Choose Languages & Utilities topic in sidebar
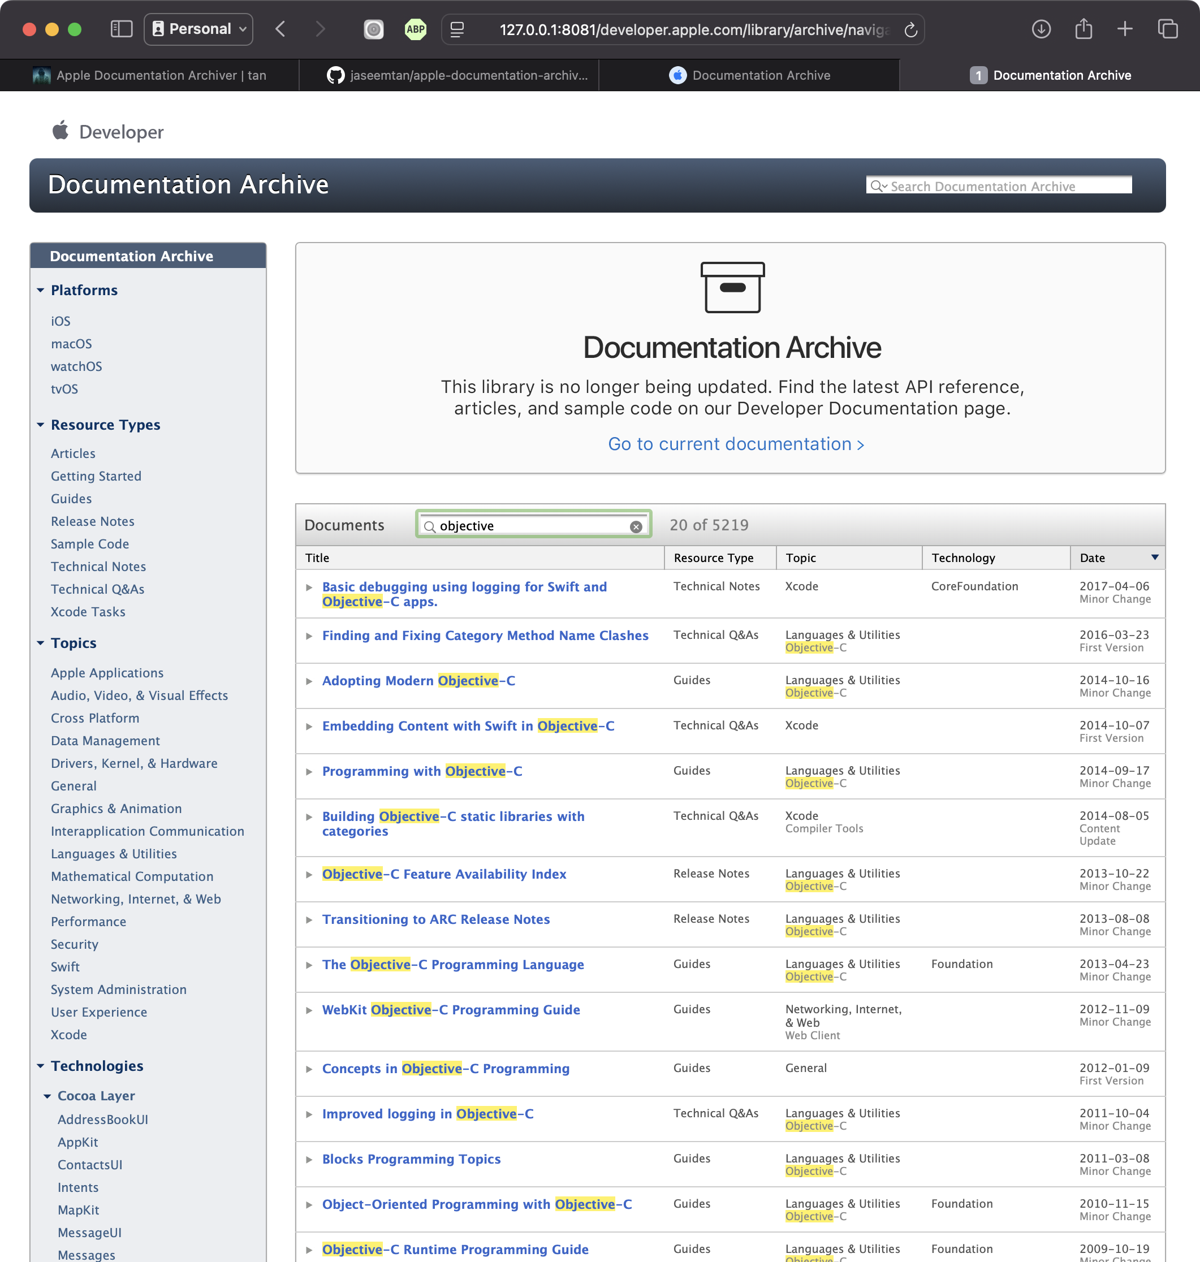This screenshot has width=1200, height=1262. (114, 854)
